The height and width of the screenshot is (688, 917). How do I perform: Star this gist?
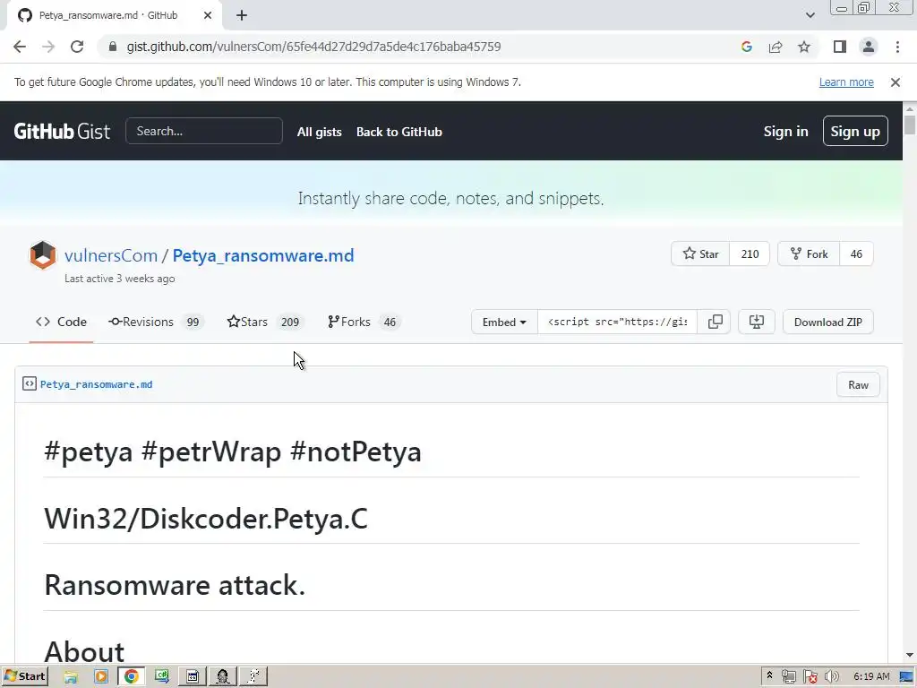[x=700, y=254]
